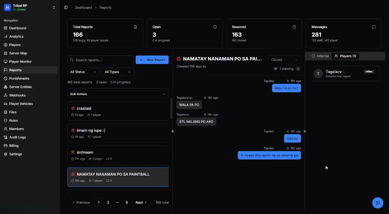Go to page 2 of reports
This screenshot has width=389, height=214.
coord(108,203)
